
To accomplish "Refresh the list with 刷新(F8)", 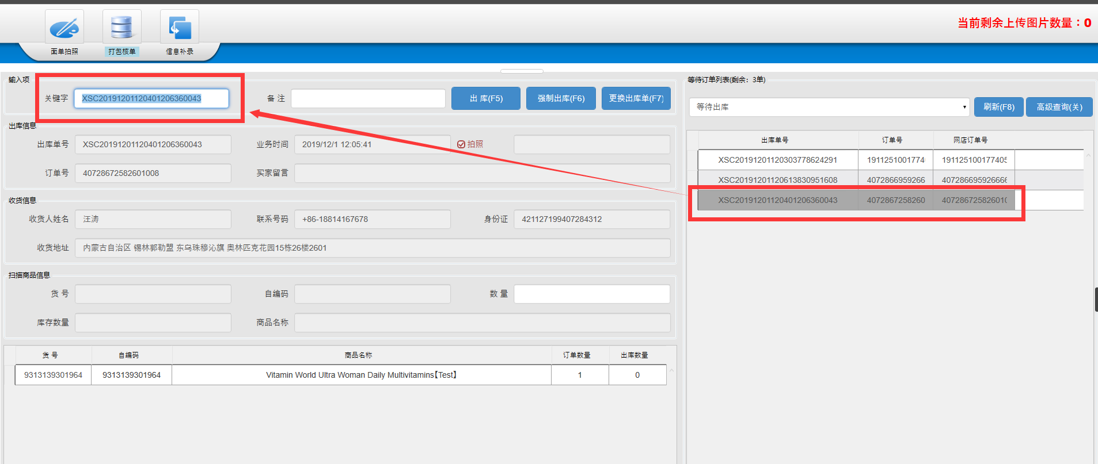I will click(998, 107).
